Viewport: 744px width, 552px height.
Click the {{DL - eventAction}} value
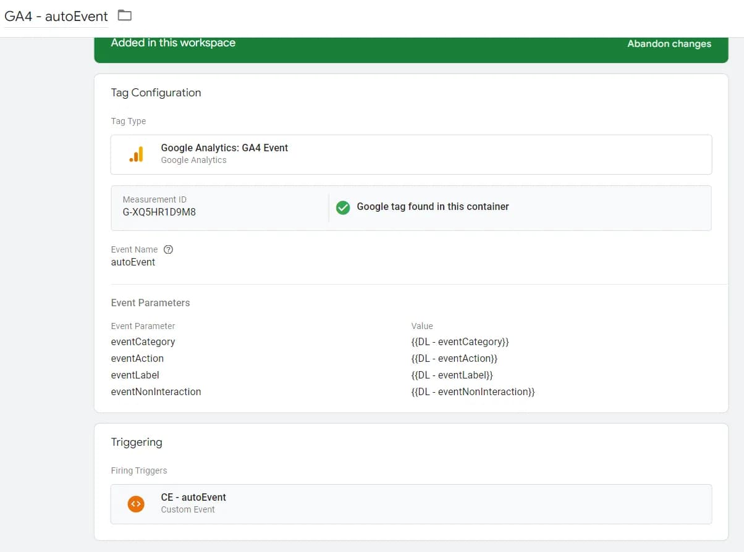coord(454,358)
